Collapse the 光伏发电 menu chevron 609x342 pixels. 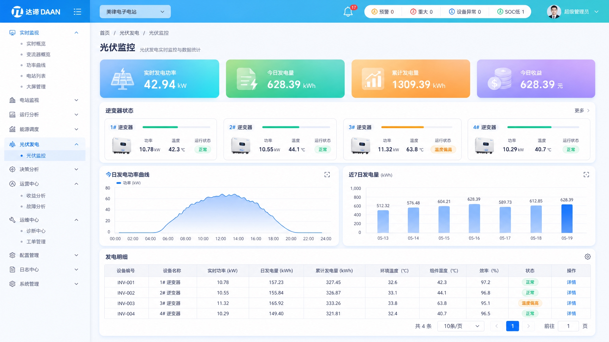pyautogui.click(x=76, y=144)
